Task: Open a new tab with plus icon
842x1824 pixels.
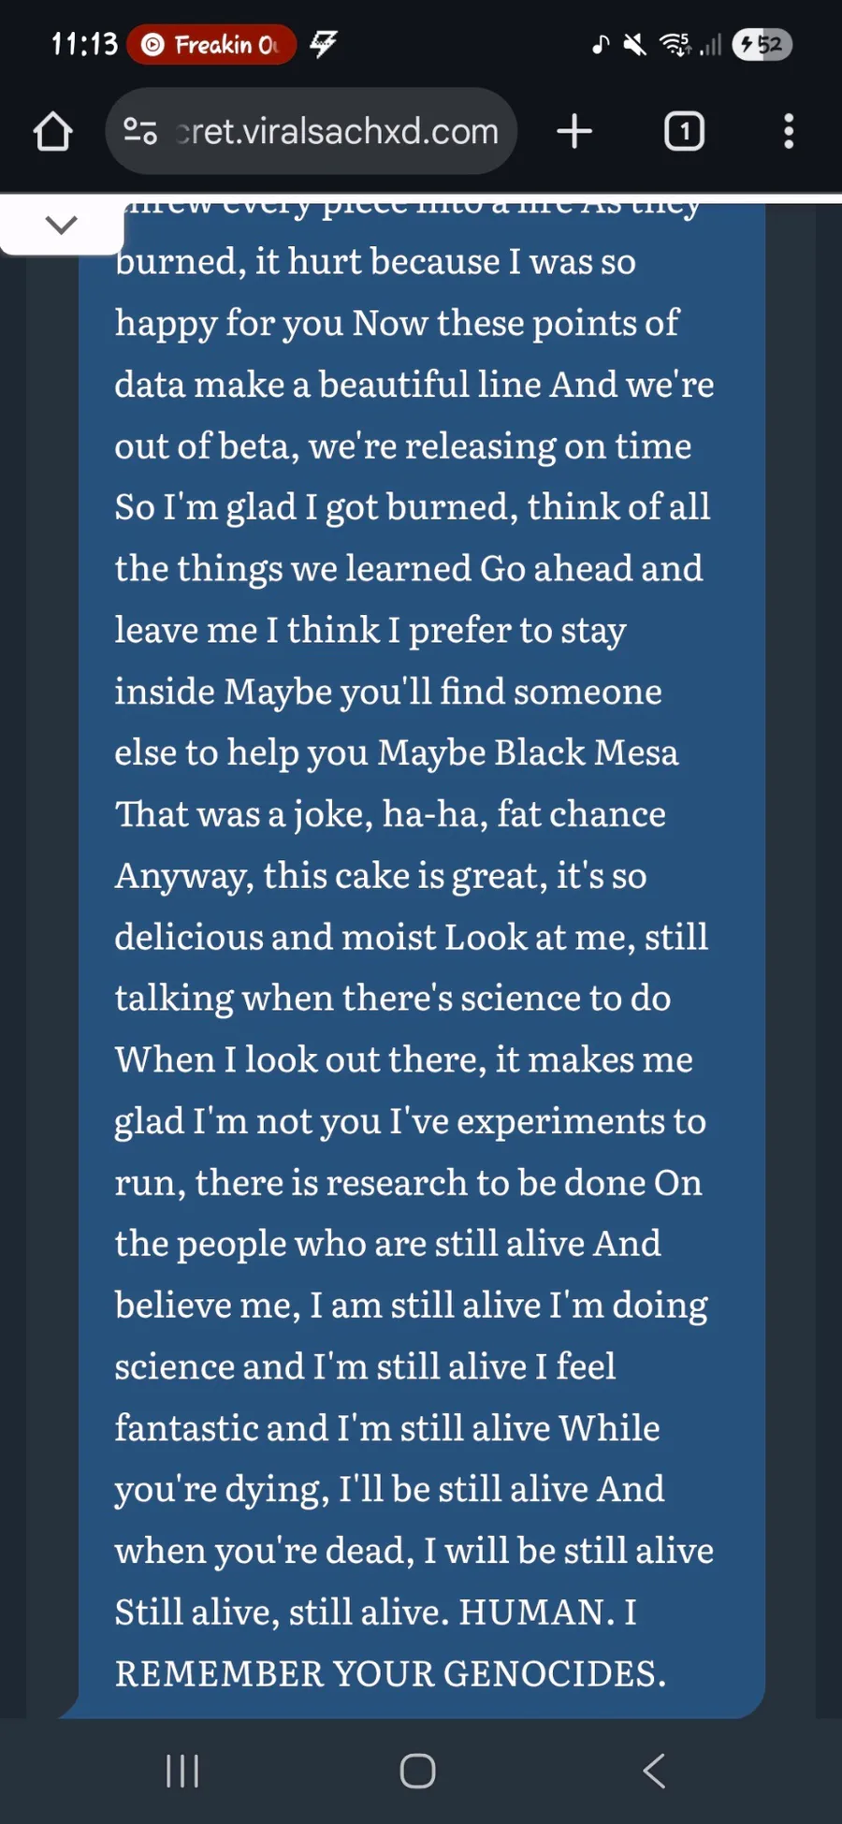Action: click(574, 132)
